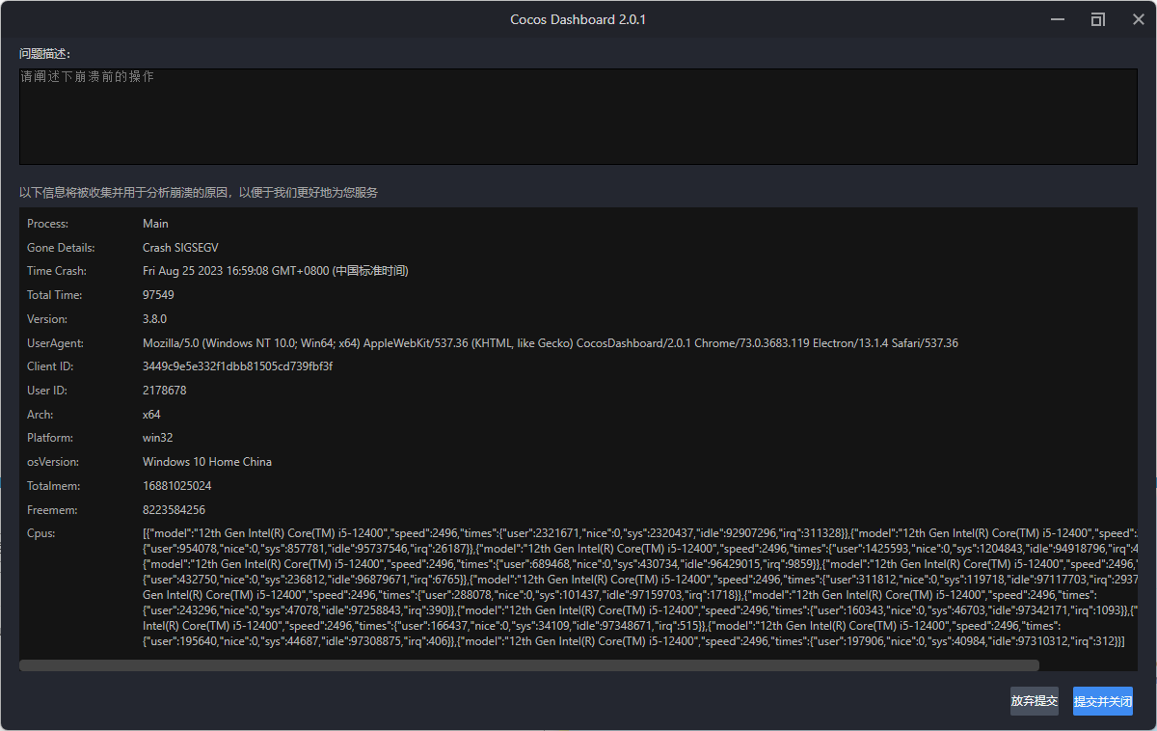Click the 提交并关闭 button
Image resolution: width=1157 pixels, height=731 pixels.
1103,701
